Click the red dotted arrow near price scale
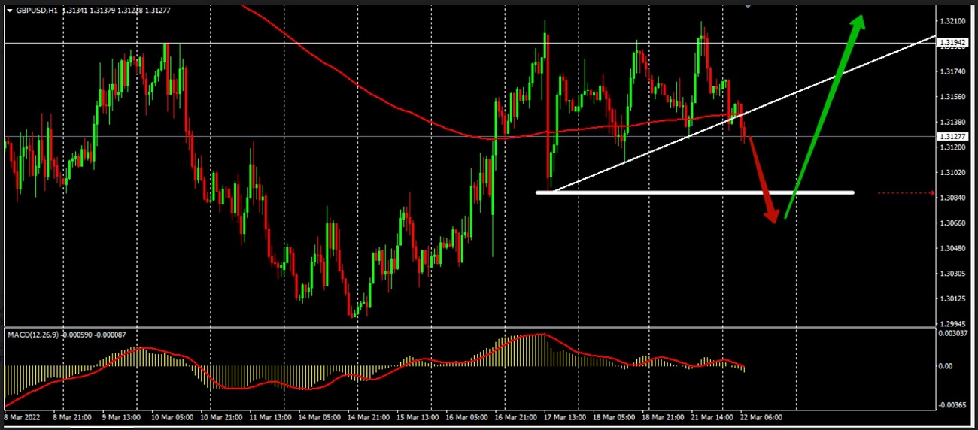Image resolution: width=978 pixels, height=430 pixels. [907, 193]
